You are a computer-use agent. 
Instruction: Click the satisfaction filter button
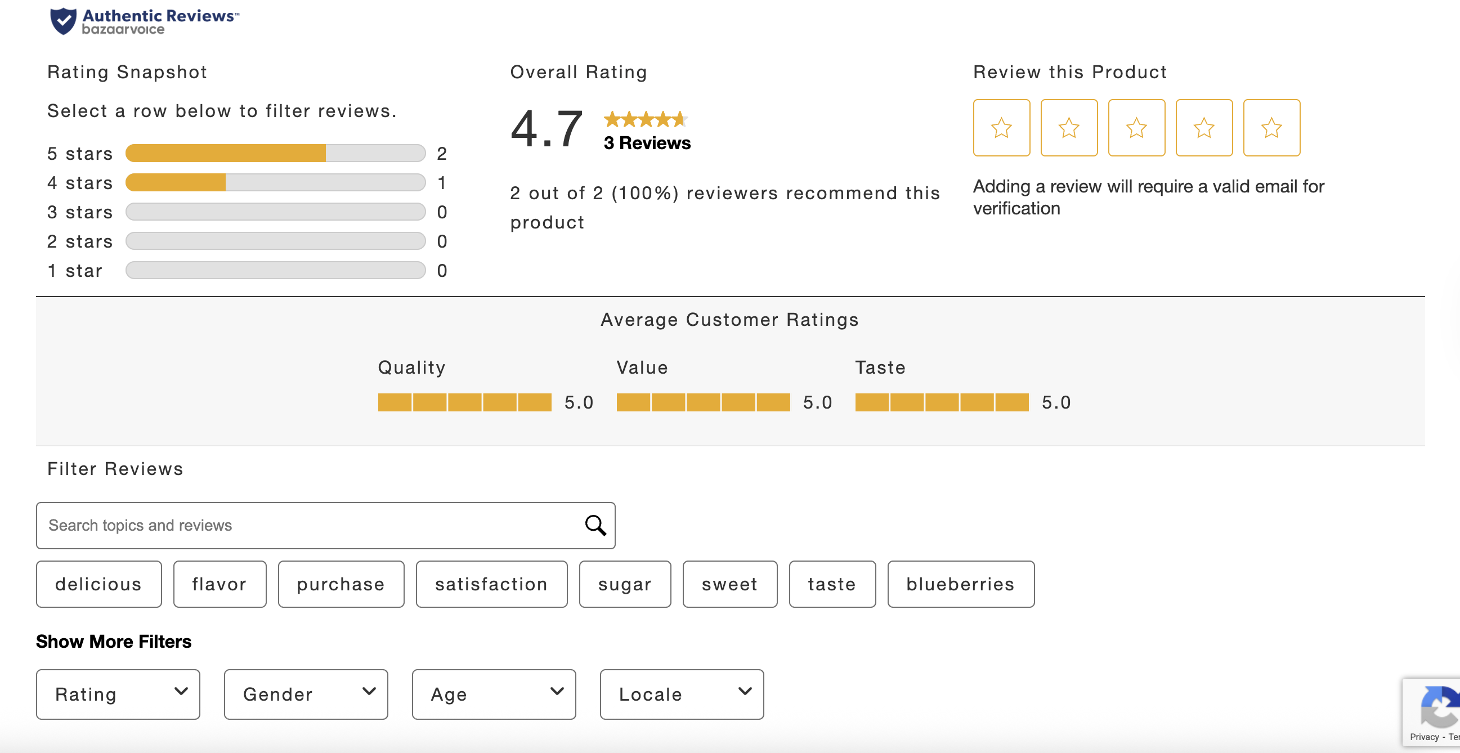pos(491,584)
